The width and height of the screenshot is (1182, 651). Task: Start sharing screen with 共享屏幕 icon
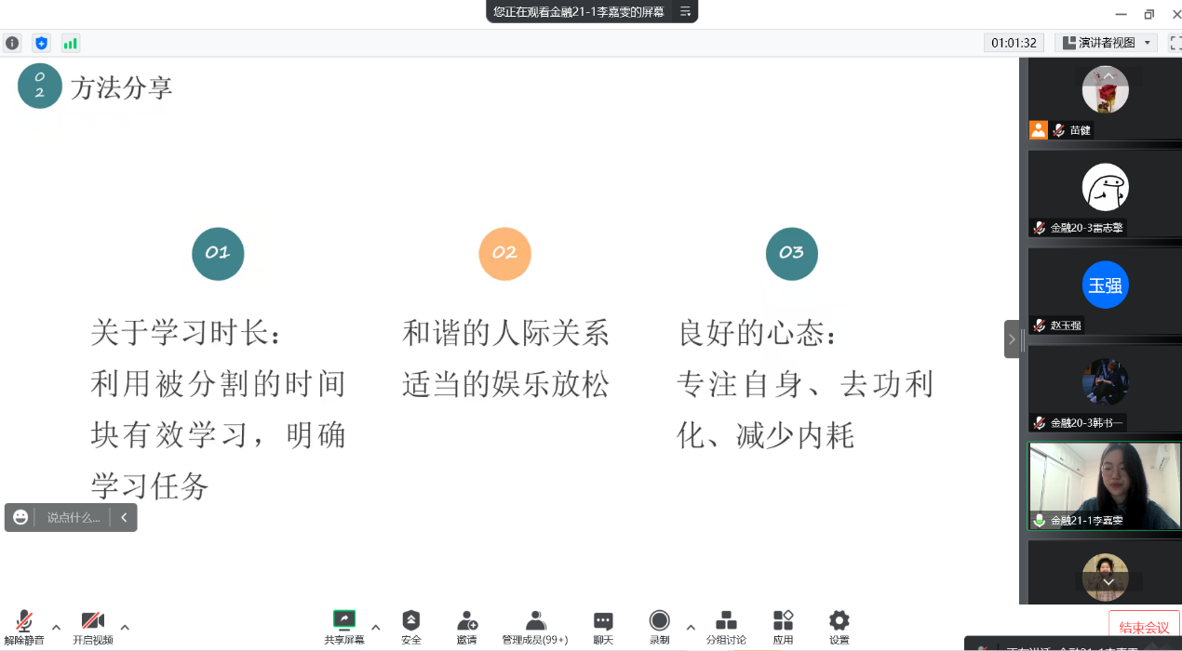point(344,627)
